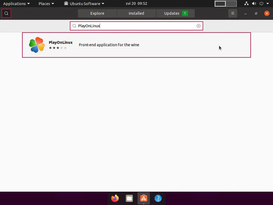This screenshot has width=273, height=205.
Task: Open the Ubuntu Software app menu
Action: [84, 3]
